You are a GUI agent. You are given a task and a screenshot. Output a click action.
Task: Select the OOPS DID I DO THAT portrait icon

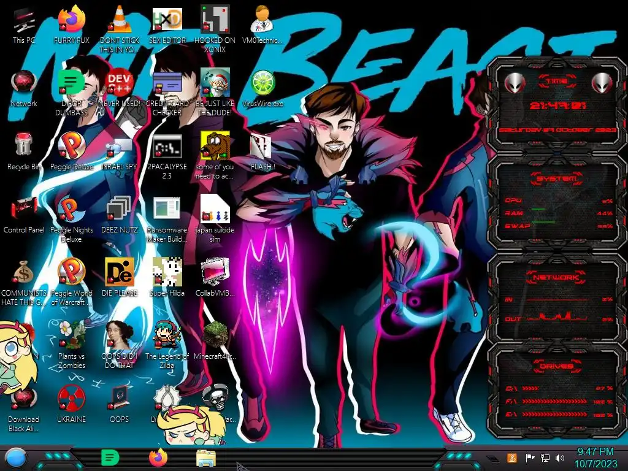coord(120,345)
